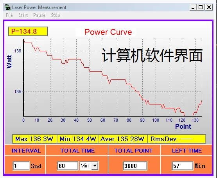The height and width of the screenshot is (178, 217).
Task: Open the File menu
Action: [9, 15]
